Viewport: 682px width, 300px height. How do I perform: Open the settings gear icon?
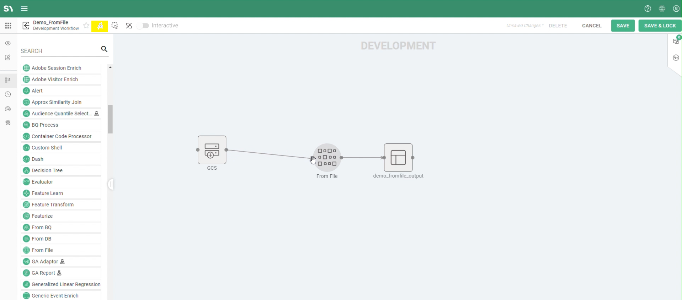662,9
